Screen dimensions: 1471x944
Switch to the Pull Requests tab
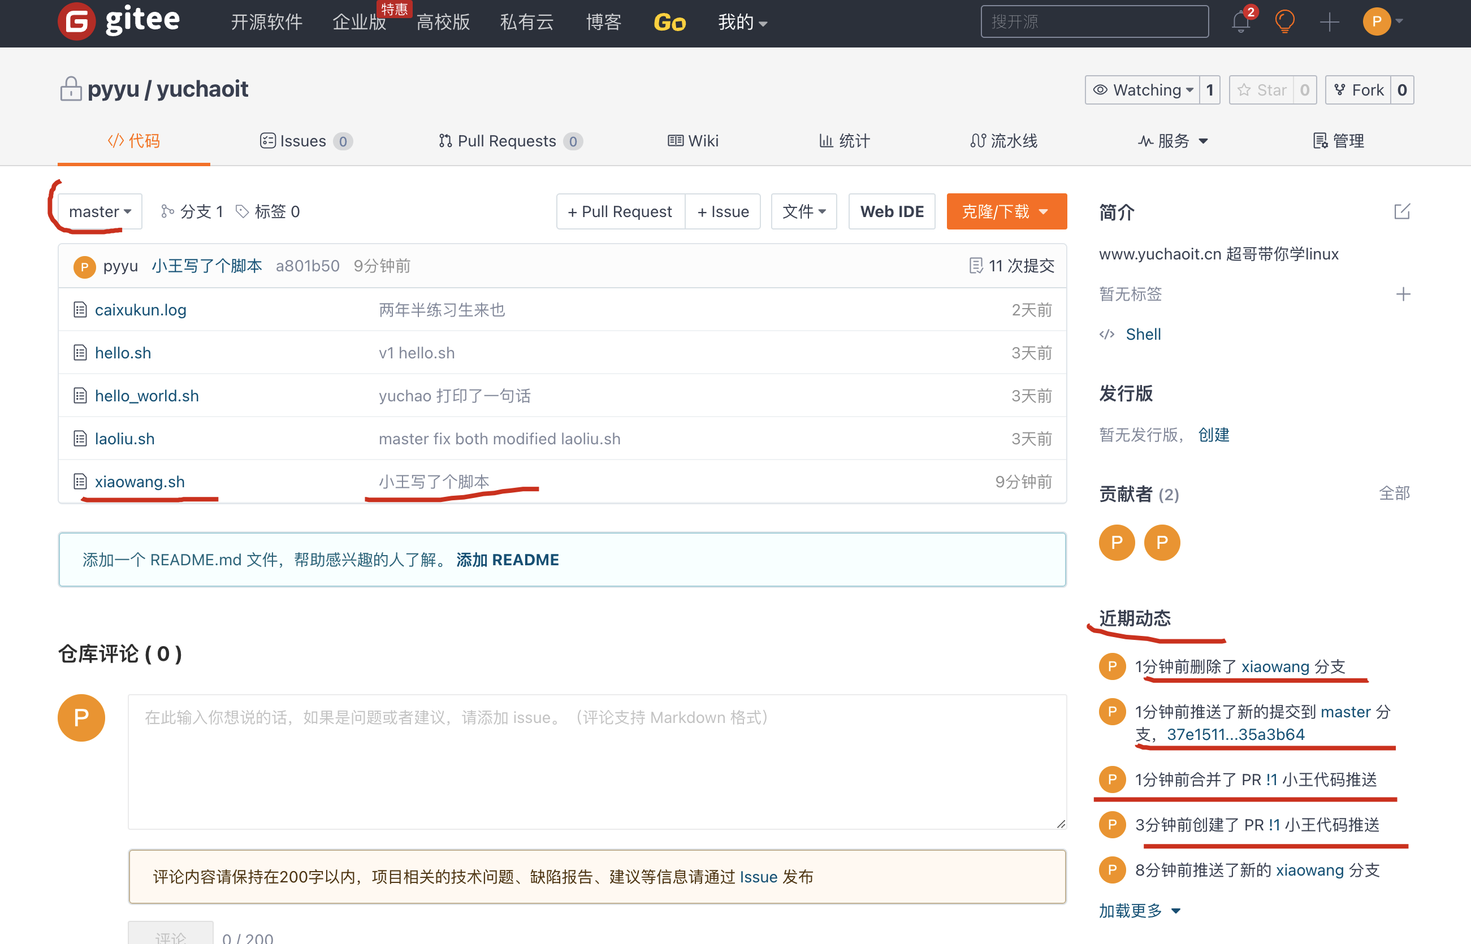click(507, 141)
